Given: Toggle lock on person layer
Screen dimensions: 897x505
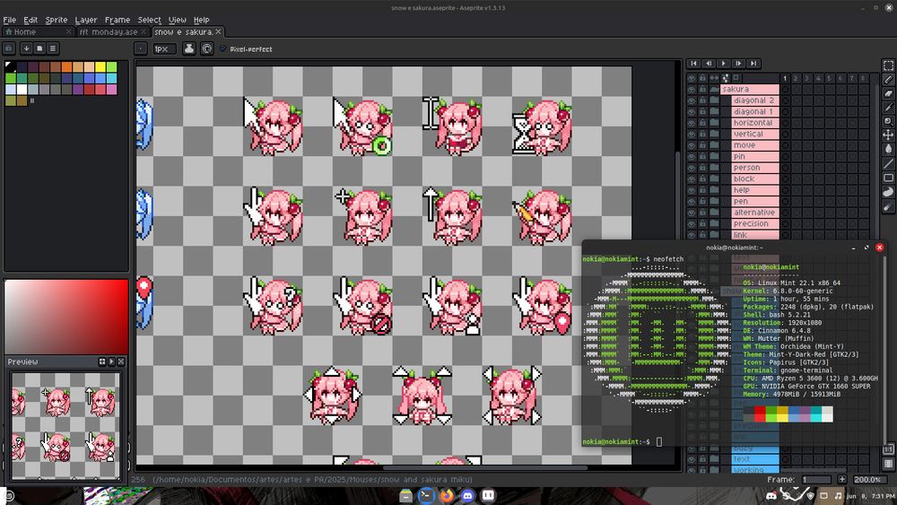Looking at the screenshot, I should (703, 168).
